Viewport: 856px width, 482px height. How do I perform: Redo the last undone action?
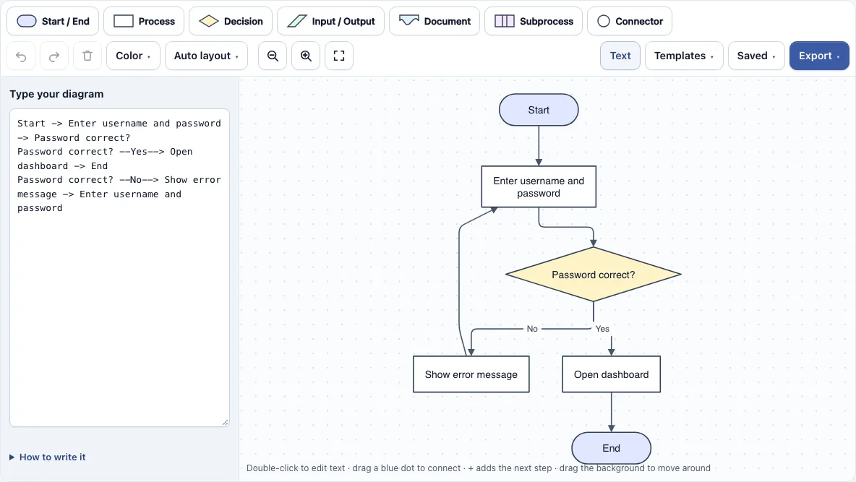tap(54, 56)
